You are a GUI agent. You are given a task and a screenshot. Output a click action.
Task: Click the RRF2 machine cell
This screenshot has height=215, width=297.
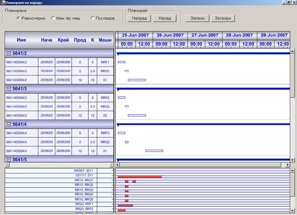105,97
